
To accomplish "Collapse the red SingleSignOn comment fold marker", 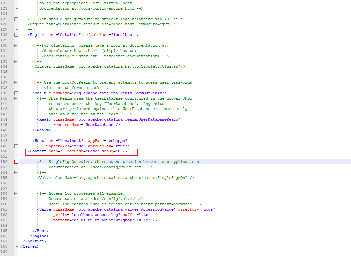I will [16, 162].
